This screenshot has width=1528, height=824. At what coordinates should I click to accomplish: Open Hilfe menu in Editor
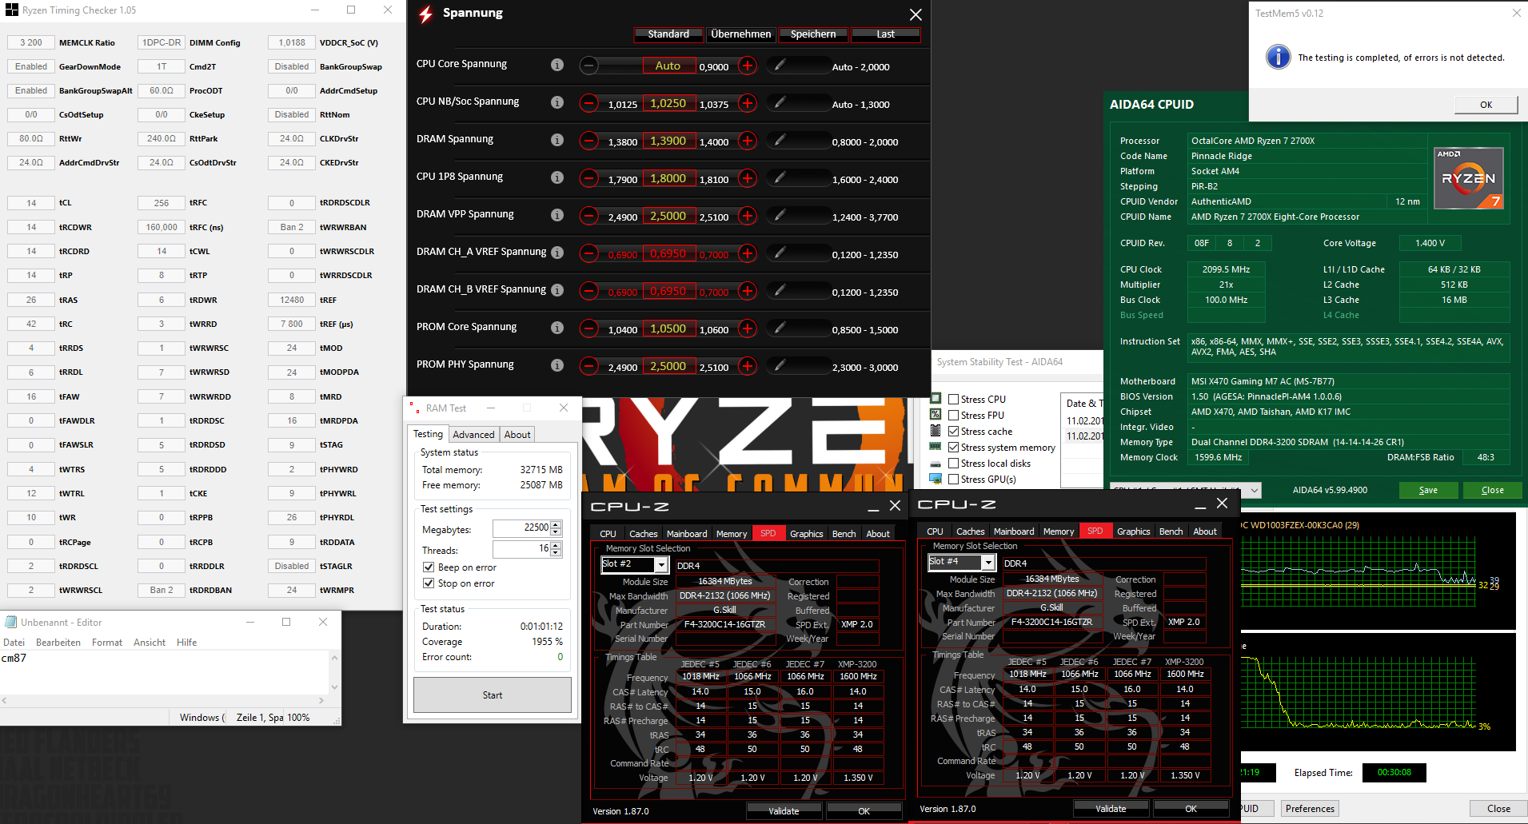[186, 643]
